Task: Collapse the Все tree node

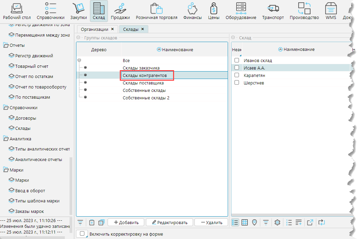Action: pyautogui.click(x=79, y=60)
